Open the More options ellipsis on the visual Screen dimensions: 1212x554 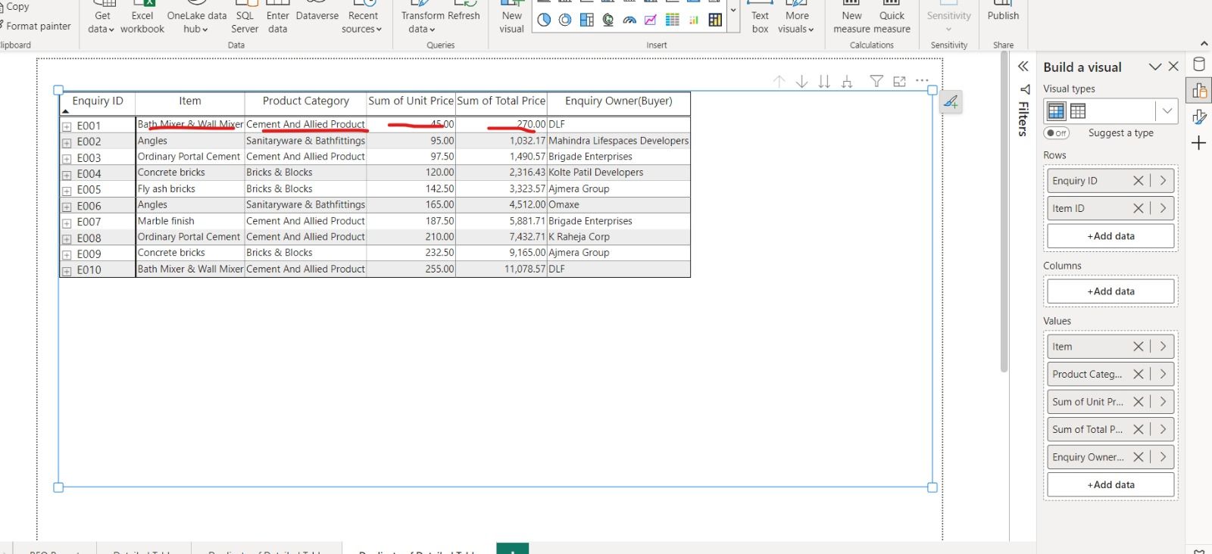tap(922, 81)
